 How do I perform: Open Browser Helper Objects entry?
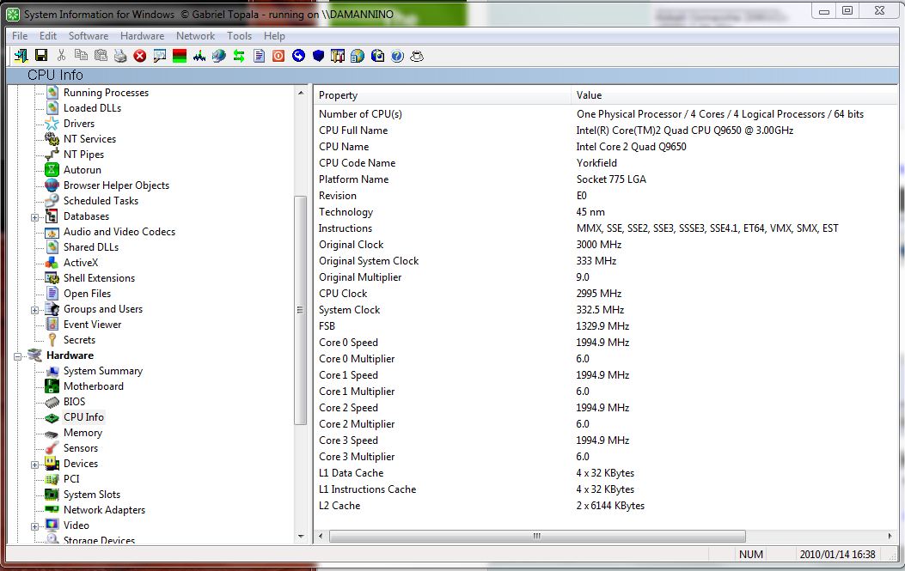tap(116, 185)
